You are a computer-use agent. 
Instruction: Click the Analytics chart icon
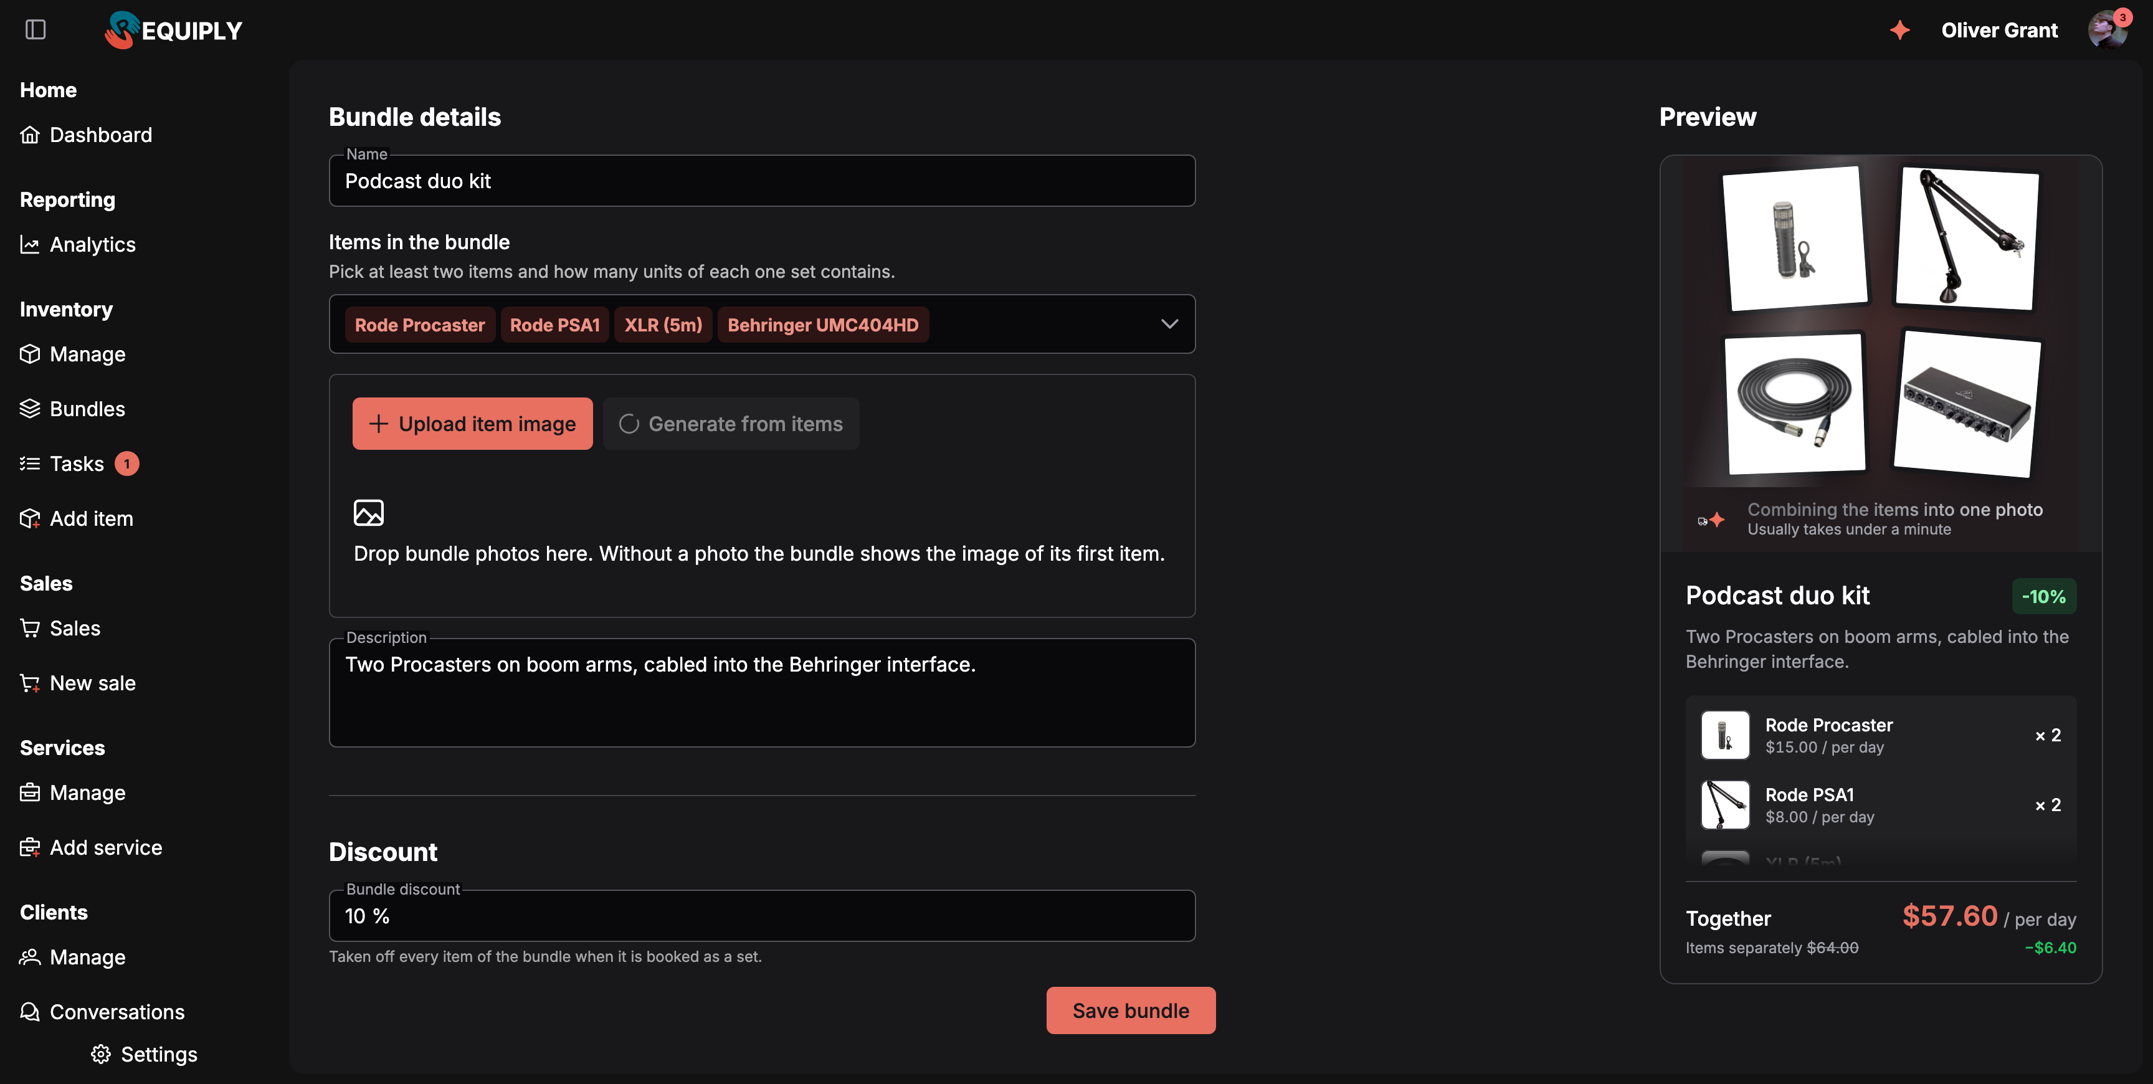(30, 245)
